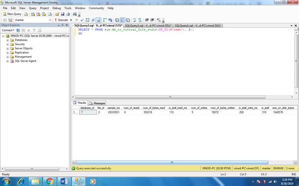Switch output to Results to Text
299x186 pixels.
pos(117,20)
